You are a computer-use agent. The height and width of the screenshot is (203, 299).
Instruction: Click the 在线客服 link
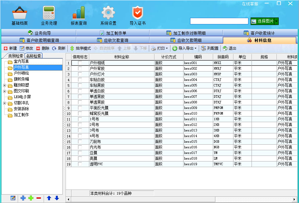[x=250, y=4]
